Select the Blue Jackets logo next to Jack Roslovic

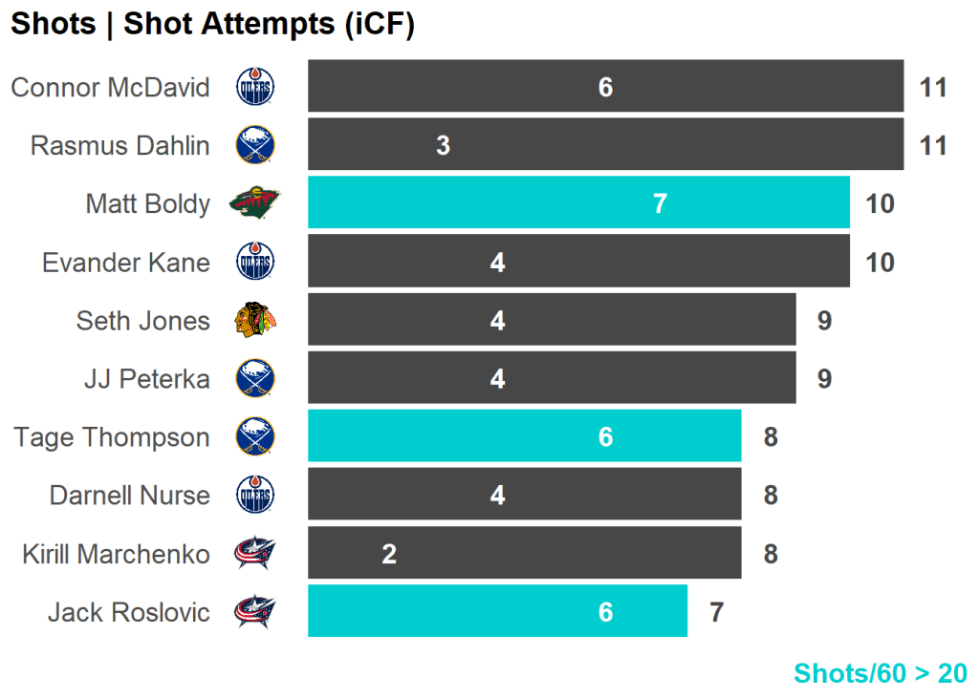coord(254,611)
